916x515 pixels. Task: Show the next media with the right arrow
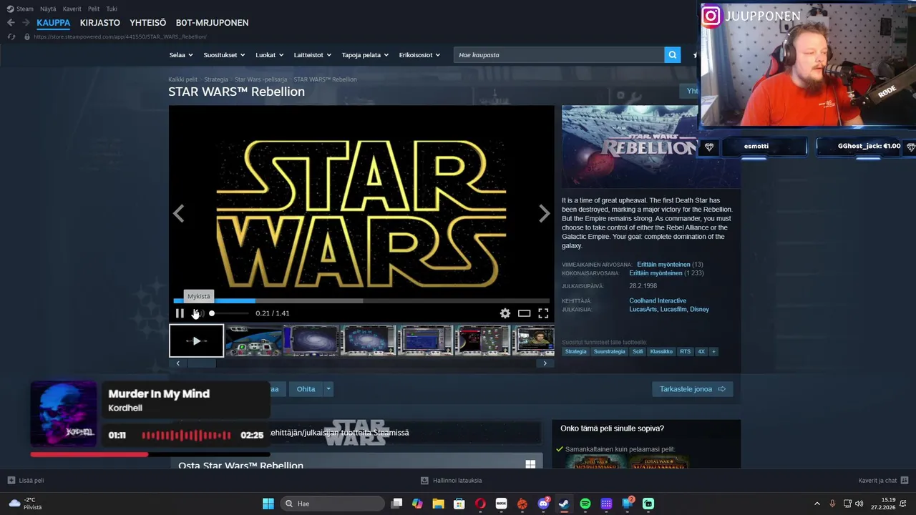(x=545, y=213)
